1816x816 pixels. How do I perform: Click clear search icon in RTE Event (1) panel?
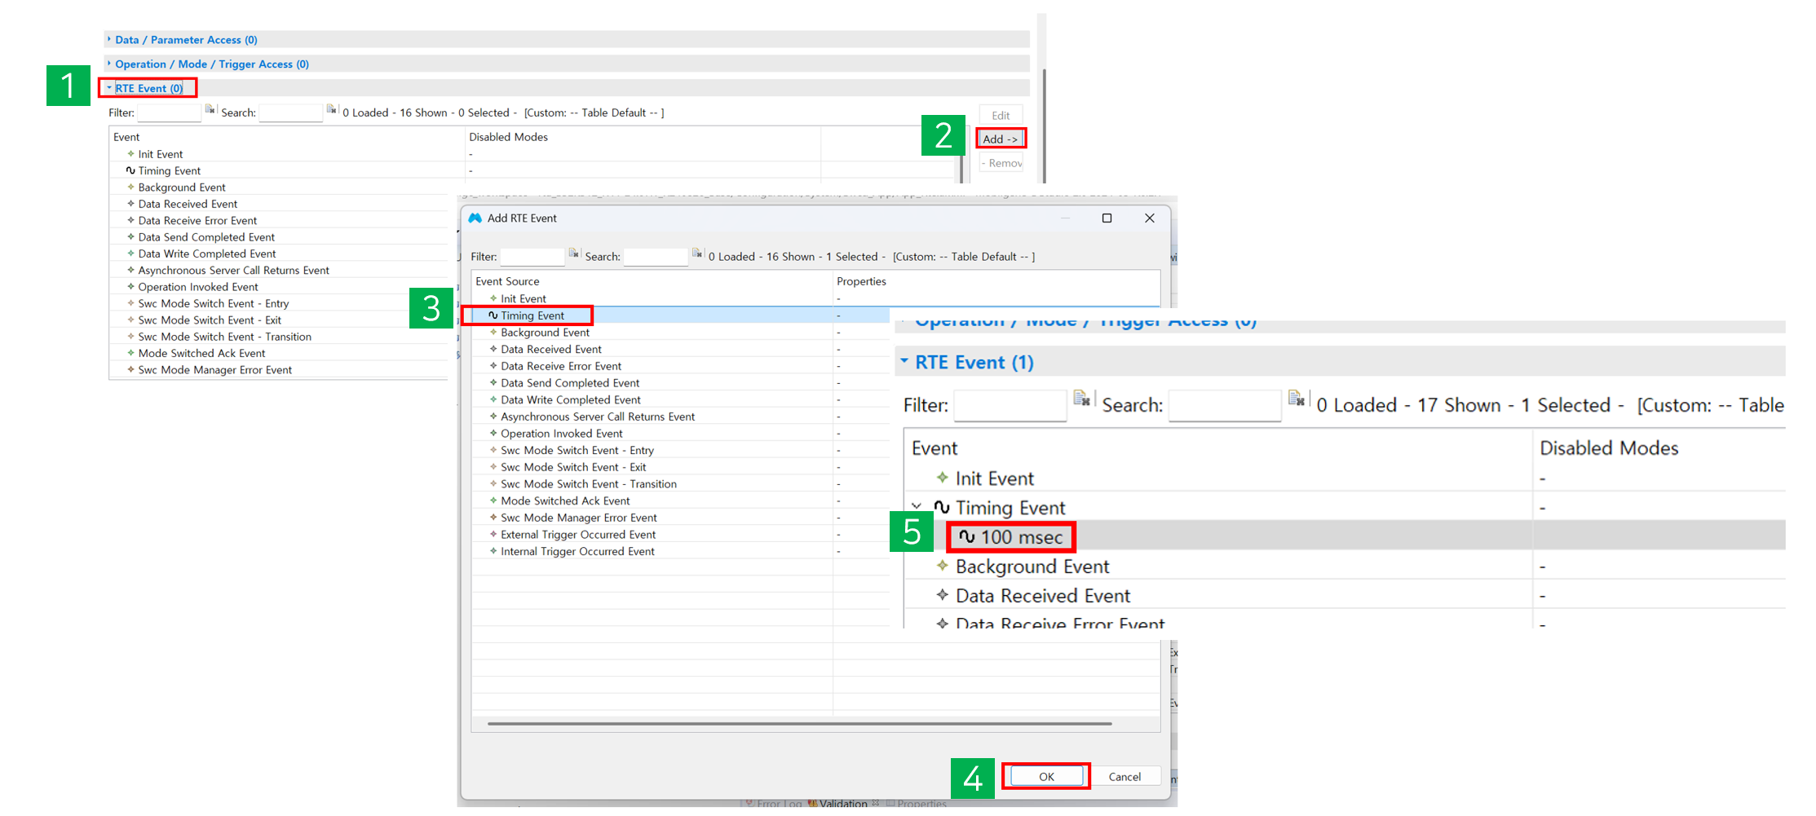tap(1297, 399)
